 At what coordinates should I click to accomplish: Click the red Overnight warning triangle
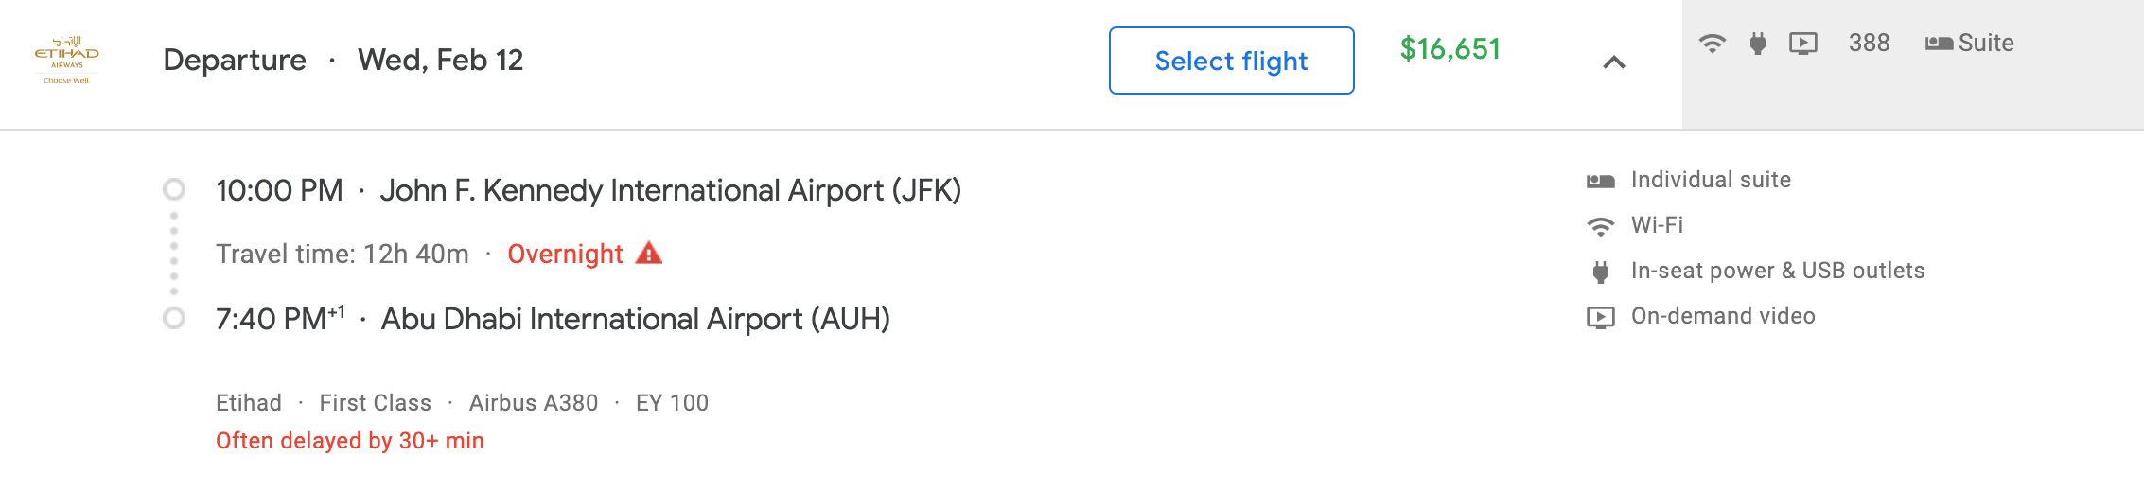coord(649,254)
